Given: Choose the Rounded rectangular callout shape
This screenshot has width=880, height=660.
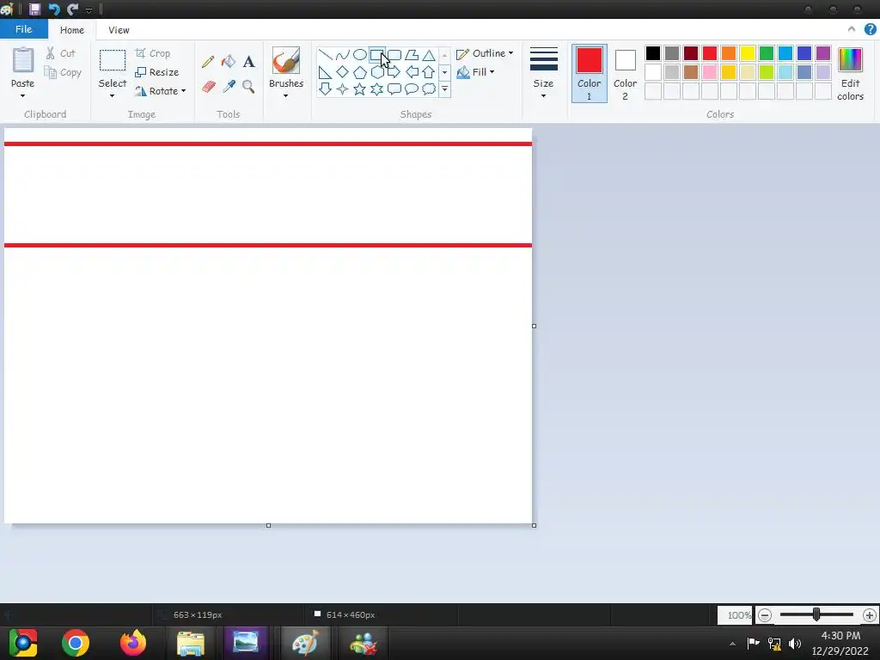Looking at the screenshot, I should (x=394, y=89).
